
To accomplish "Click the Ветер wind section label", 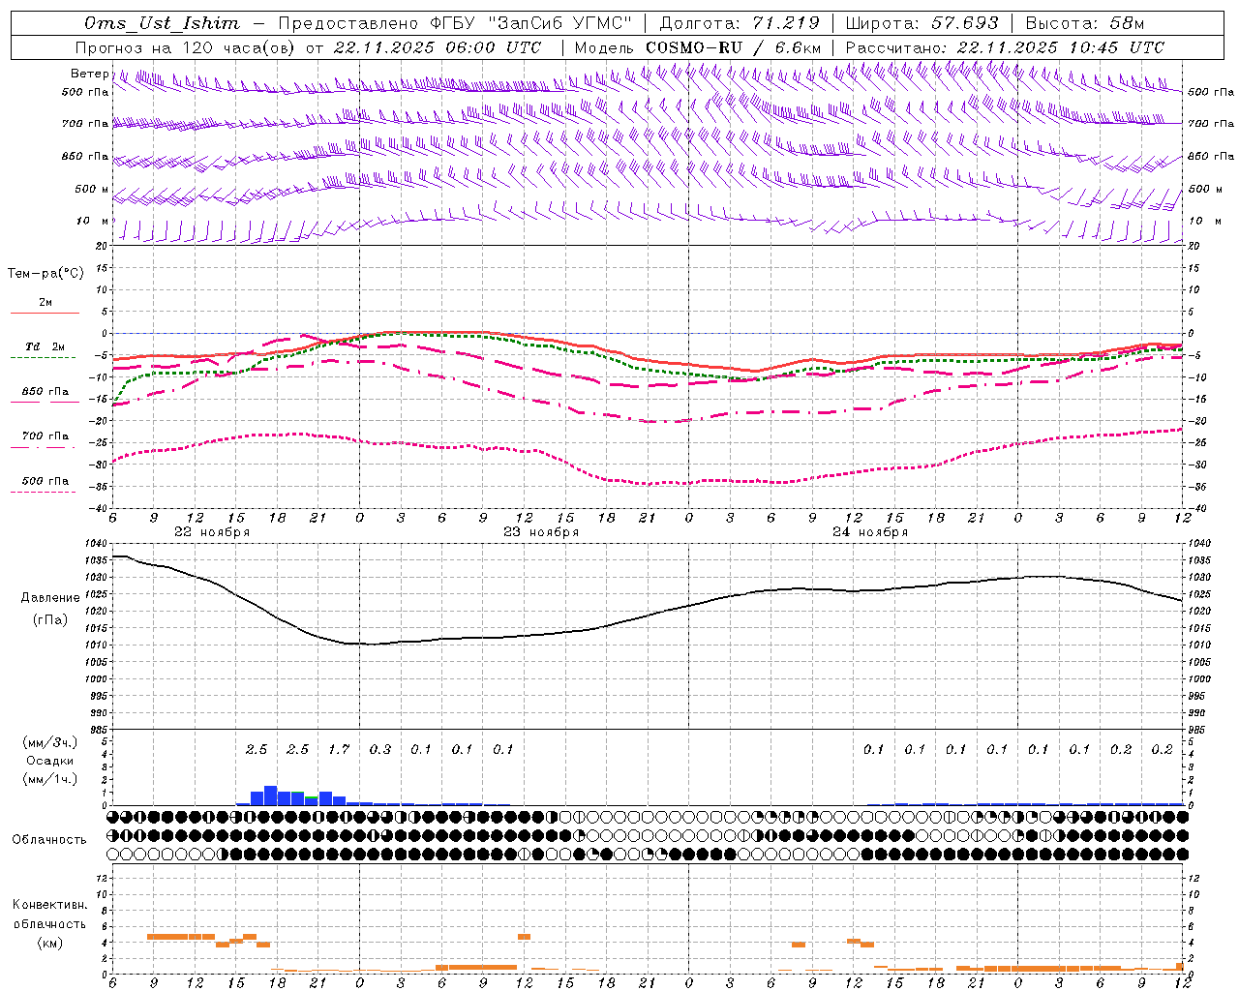I will 89,74.
